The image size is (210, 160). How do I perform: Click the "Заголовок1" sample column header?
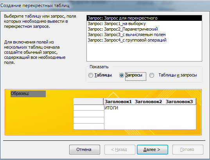(x=118, y=102)
